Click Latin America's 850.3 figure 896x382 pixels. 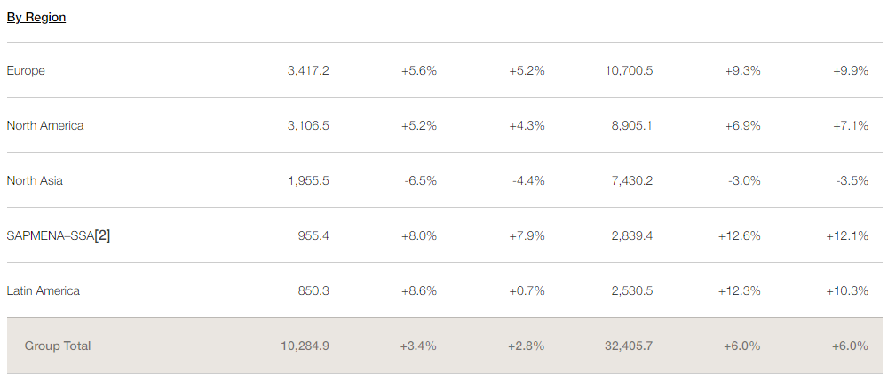313,290
